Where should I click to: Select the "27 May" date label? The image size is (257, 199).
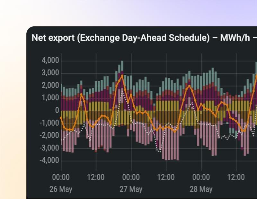[x=131, y=189]
